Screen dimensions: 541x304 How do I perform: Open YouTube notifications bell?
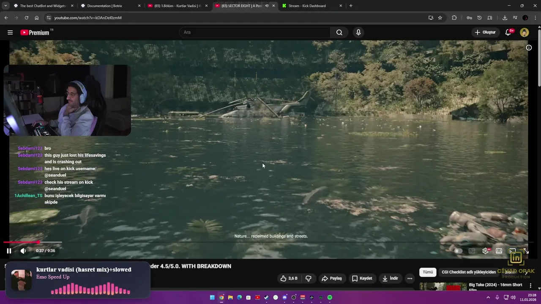click(508, 33)
